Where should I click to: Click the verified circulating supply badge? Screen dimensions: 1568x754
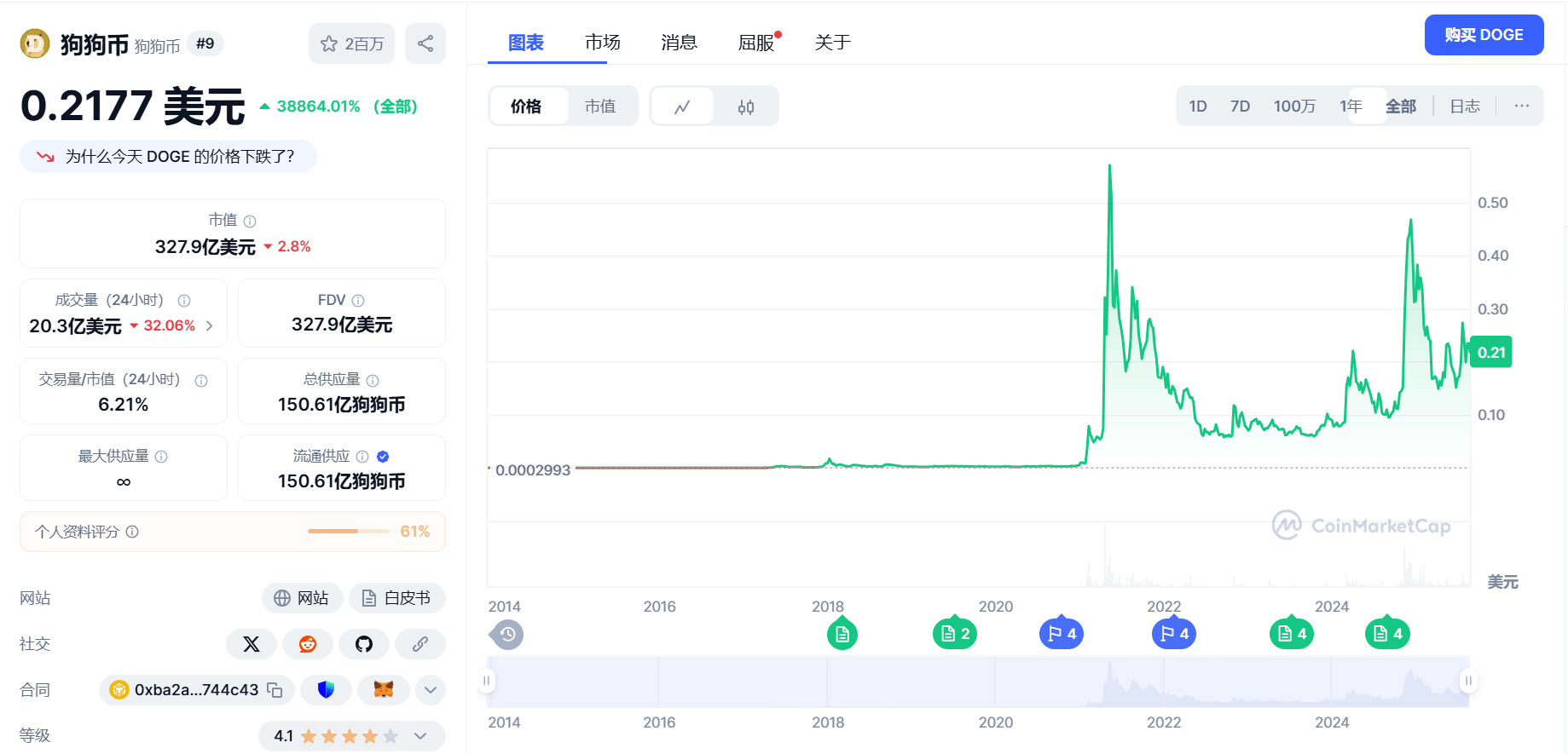pos(383,457)
